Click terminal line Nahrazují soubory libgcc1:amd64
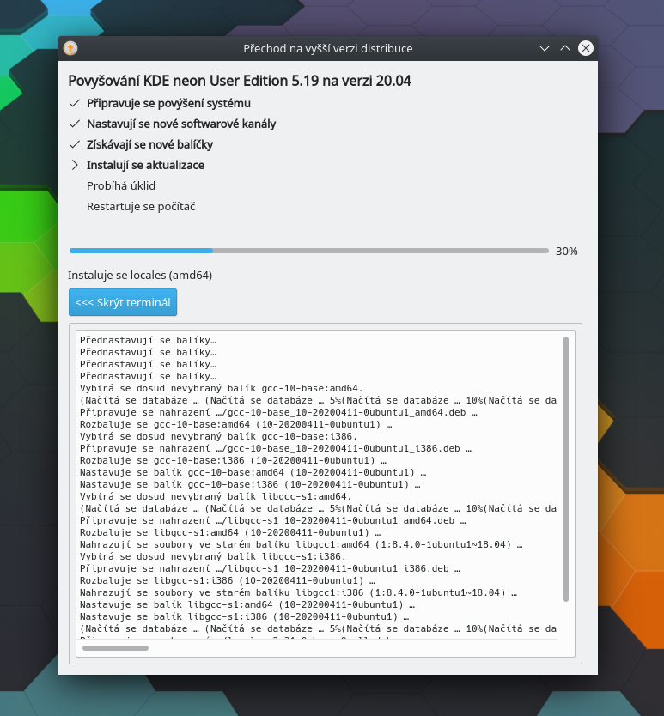Viewport: 664px width, 716px height. pyautogui.click(x=302, y=544)
